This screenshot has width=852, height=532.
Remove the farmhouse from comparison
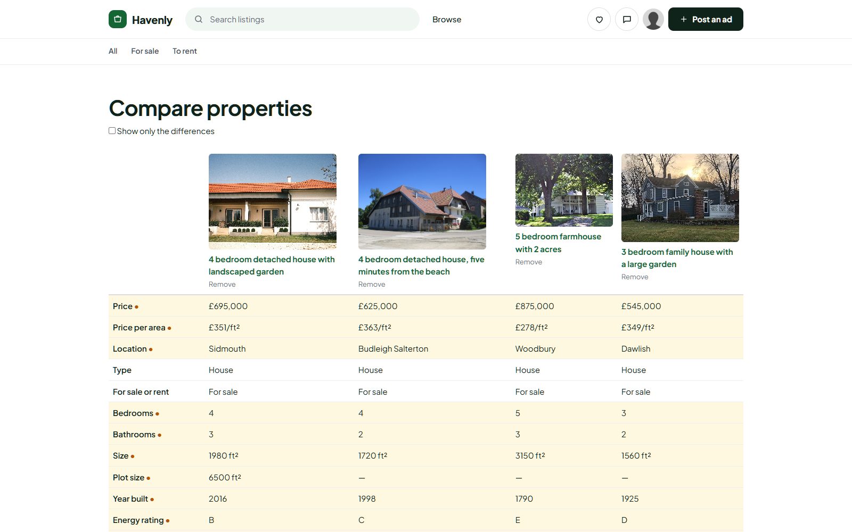point(529,262)
